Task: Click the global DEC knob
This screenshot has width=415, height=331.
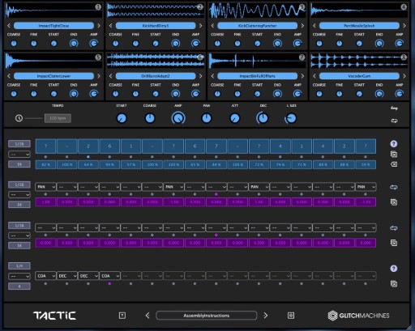Action: click(263, 118)
